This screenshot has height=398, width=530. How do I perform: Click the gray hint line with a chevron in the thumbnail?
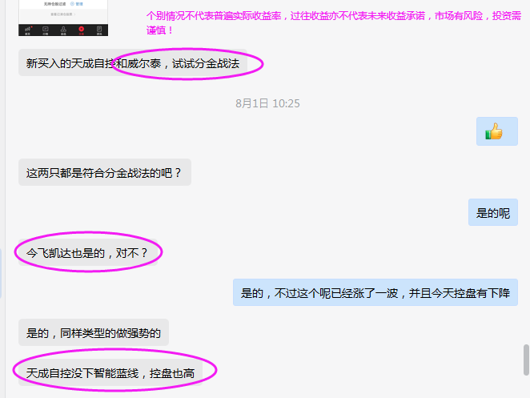63,14
